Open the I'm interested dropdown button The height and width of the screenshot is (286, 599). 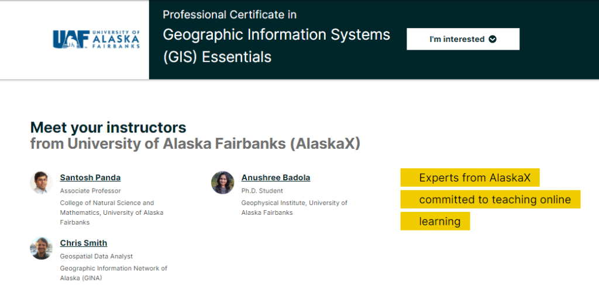pyautogui.click(x=463, y=39)
